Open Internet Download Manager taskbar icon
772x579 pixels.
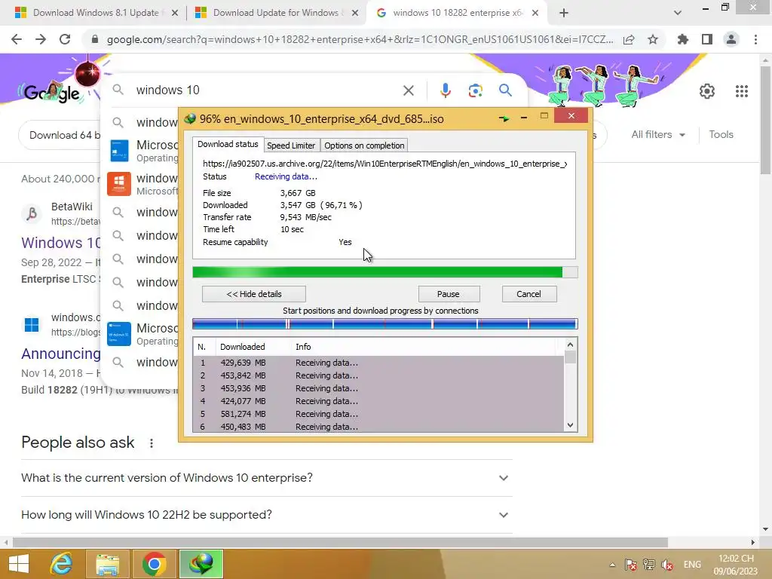[201, 564]
